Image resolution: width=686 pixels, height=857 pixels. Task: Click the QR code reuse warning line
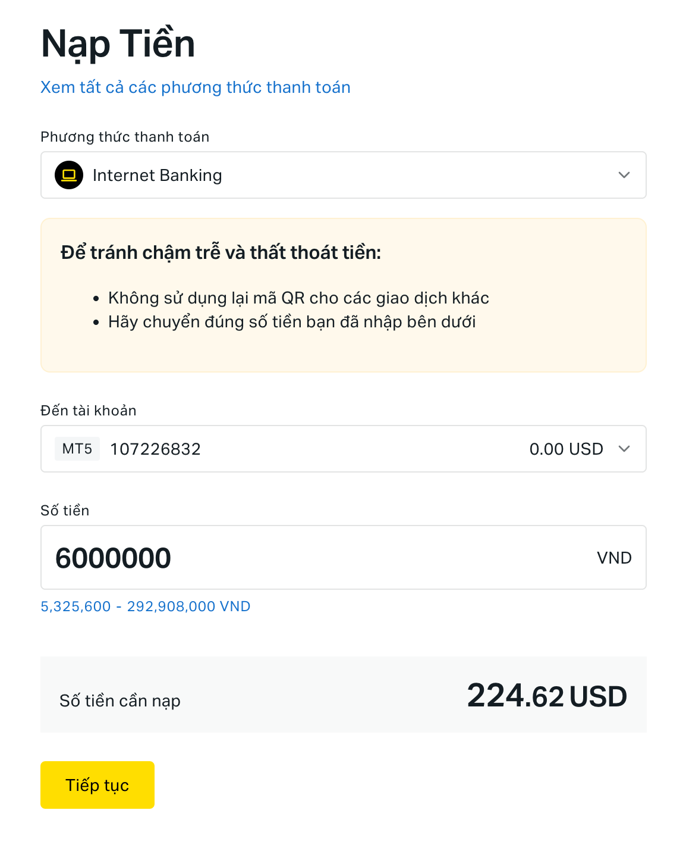click(x=298, y=298)
